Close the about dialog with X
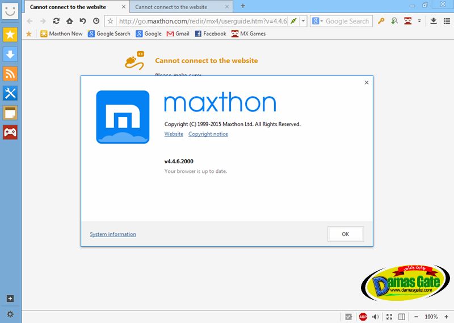 point(367,82)
